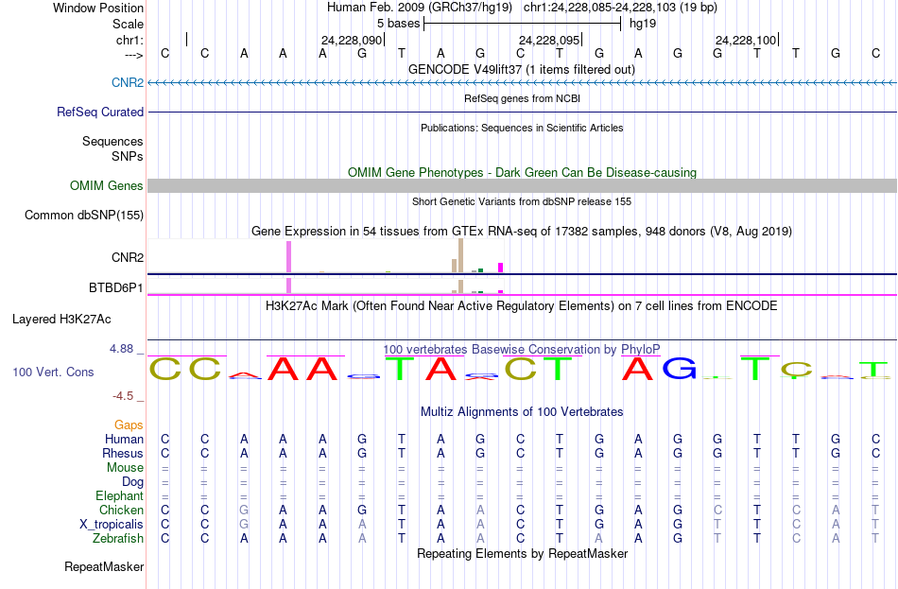Click the orange Gaps label
Image resolution: width=898 pixels, height=589 pixels.
[x=129, y=424]
